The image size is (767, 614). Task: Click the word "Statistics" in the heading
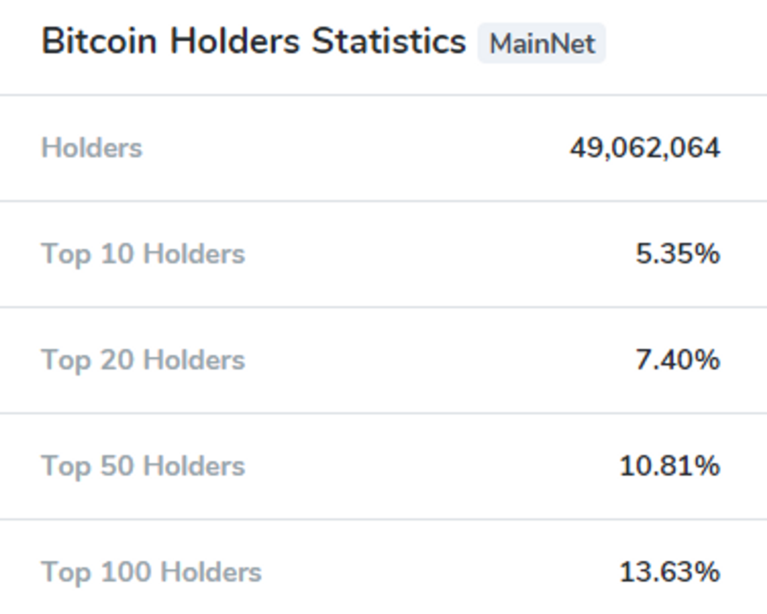pos(388,41)
